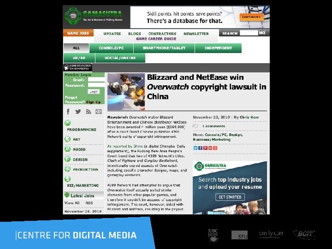Viewport: 332px width, 249px height.
Task: Click Centre for Digital Media banner text
Action: pos(77,235)
